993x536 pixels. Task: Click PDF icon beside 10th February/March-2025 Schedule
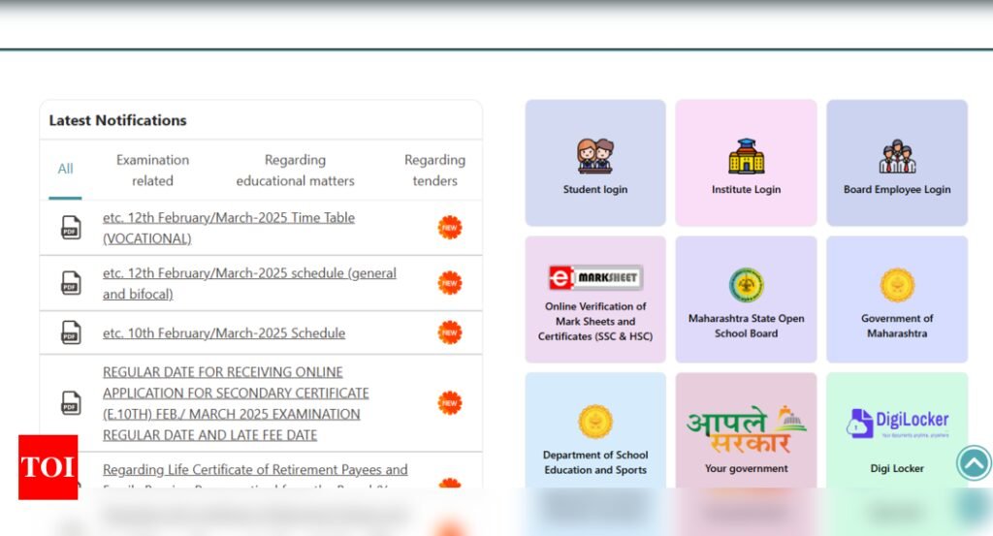[x=71, y=332]
